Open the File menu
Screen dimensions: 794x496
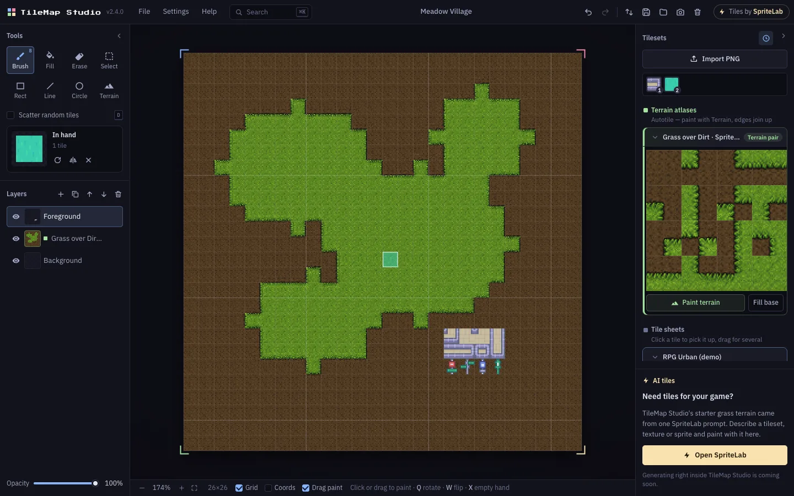[x=144, y=12]
